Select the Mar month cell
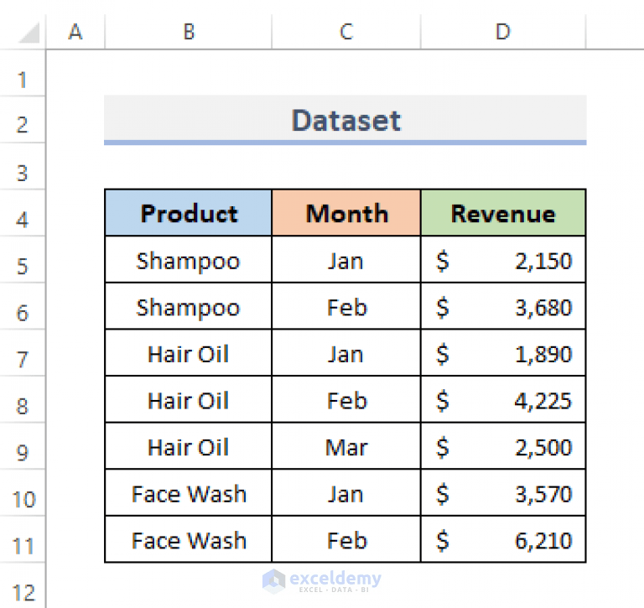 [346, 446]
